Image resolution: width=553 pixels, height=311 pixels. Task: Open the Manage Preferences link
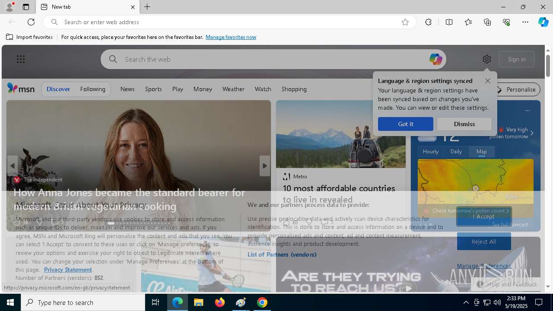coord(484,266)
